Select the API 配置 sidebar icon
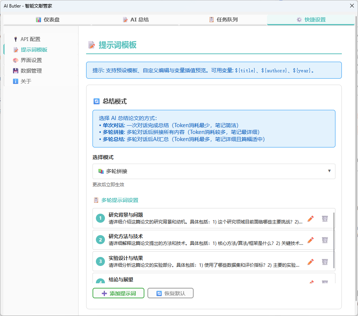This screenshot has height=316, width=358. (15, 39)
